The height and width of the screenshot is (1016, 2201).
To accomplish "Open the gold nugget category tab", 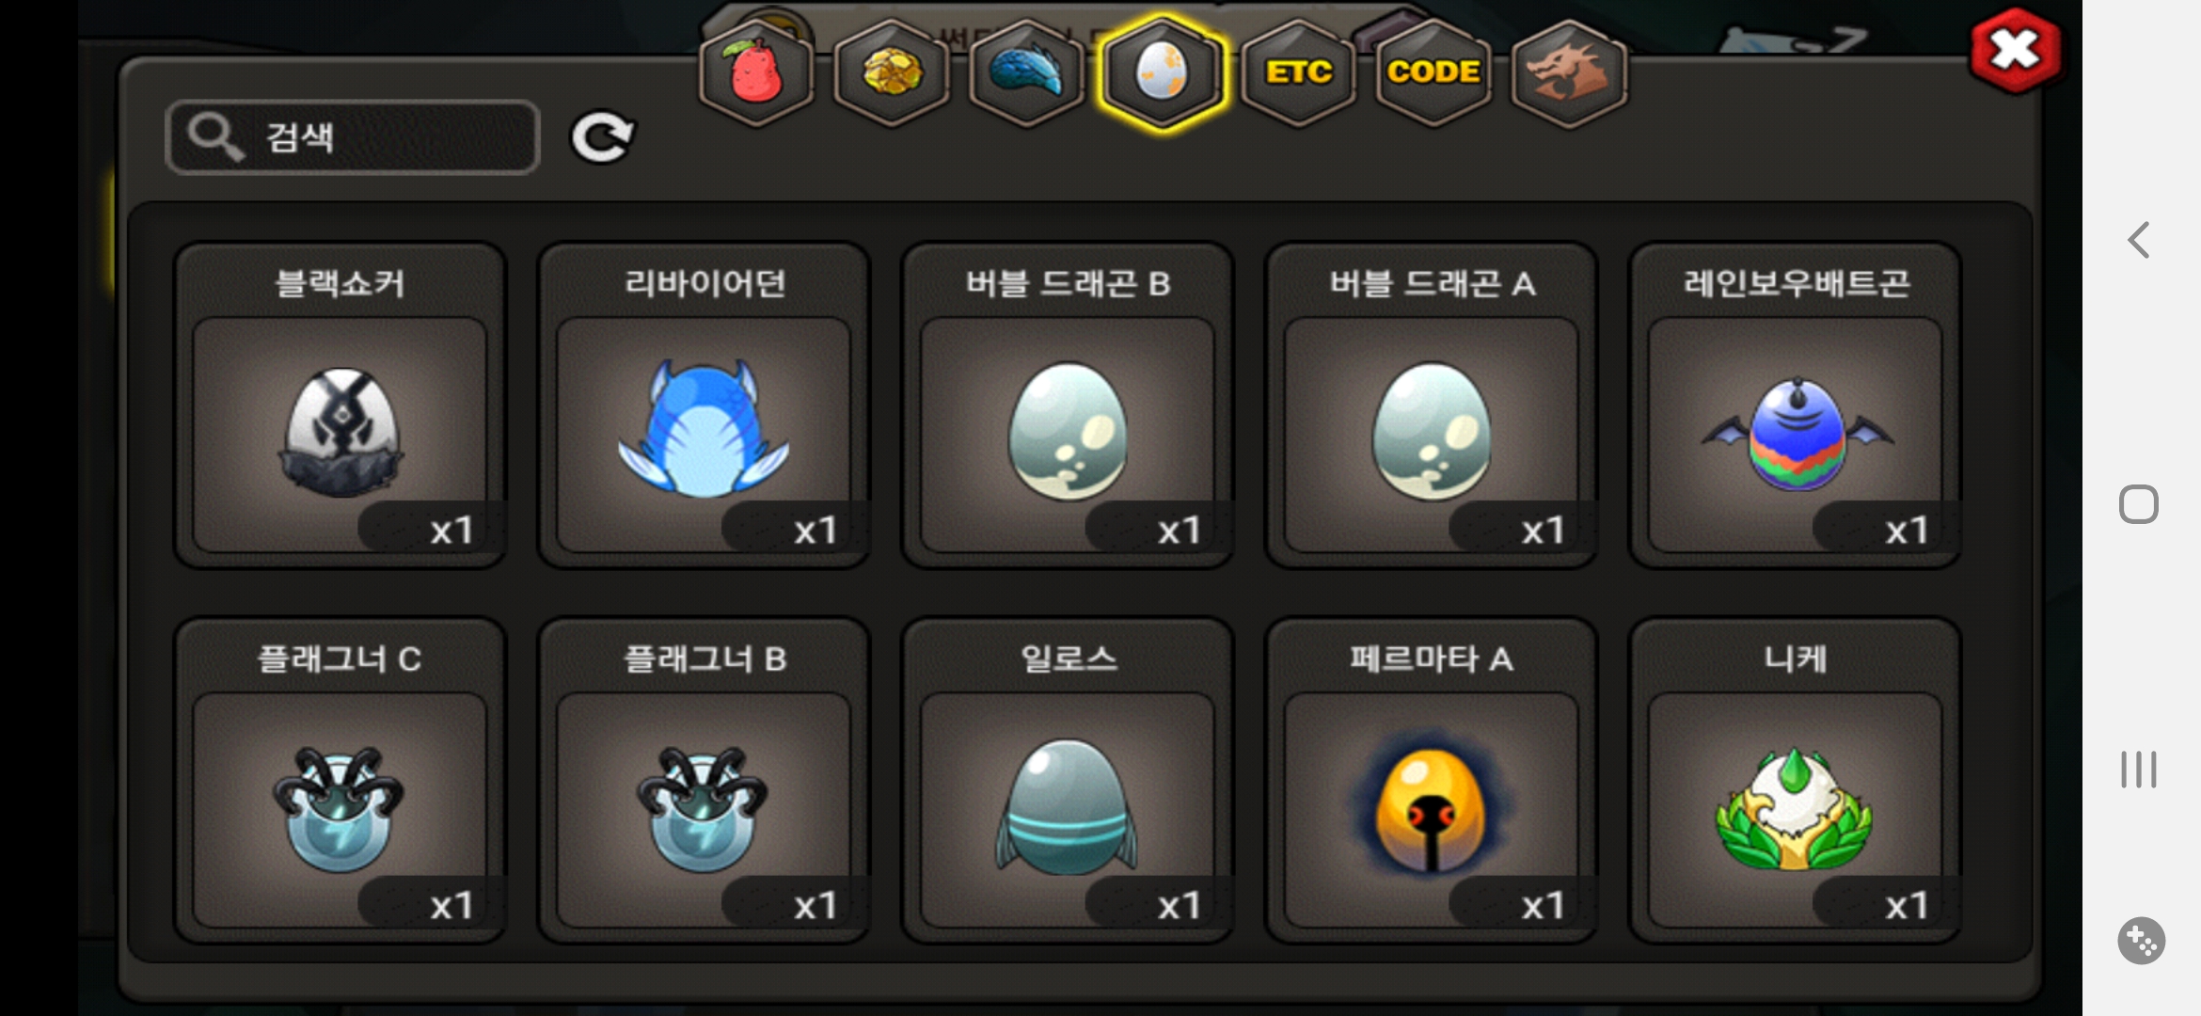I will click(x=892, y=72).
